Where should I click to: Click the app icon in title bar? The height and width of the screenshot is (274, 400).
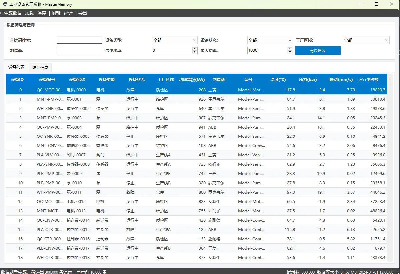(5, 4)
